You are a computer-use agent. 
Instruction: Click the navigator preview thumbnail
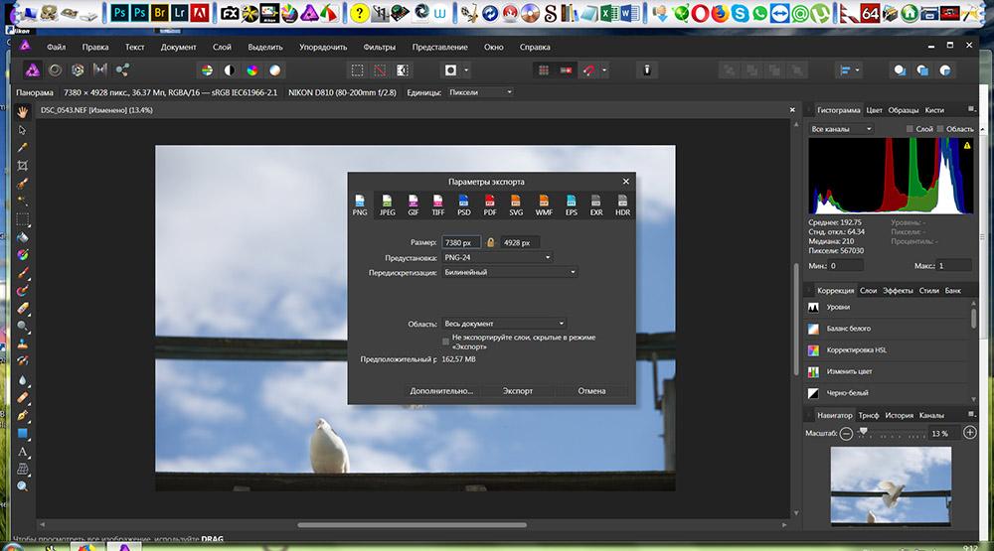pyautogui.click(x=891, y=486)
